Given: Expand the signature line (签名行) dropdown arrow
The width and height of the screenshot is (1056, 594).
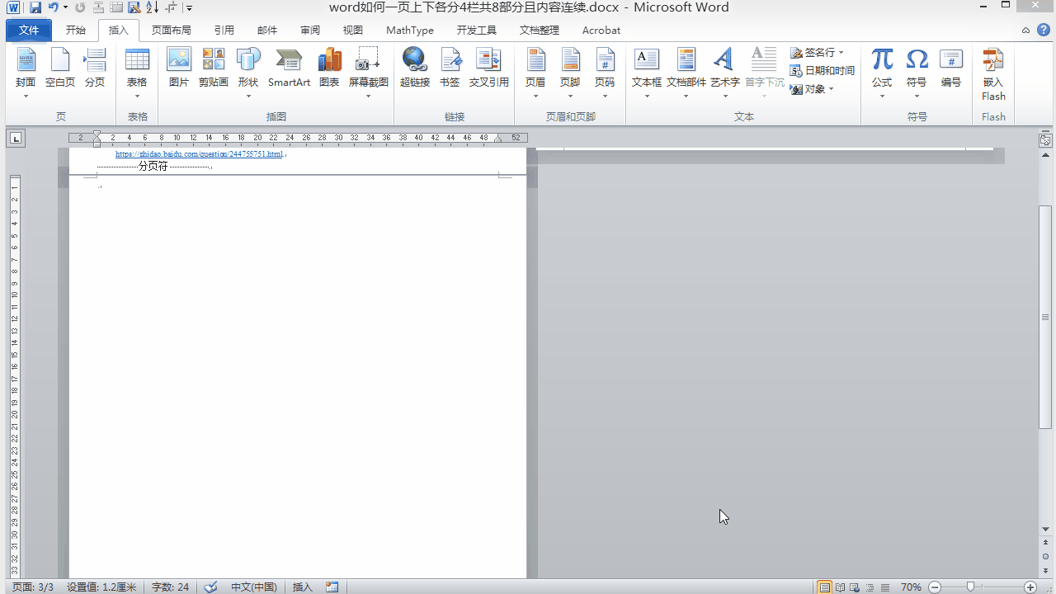Looking at the screenshot, I should point(841,53).
